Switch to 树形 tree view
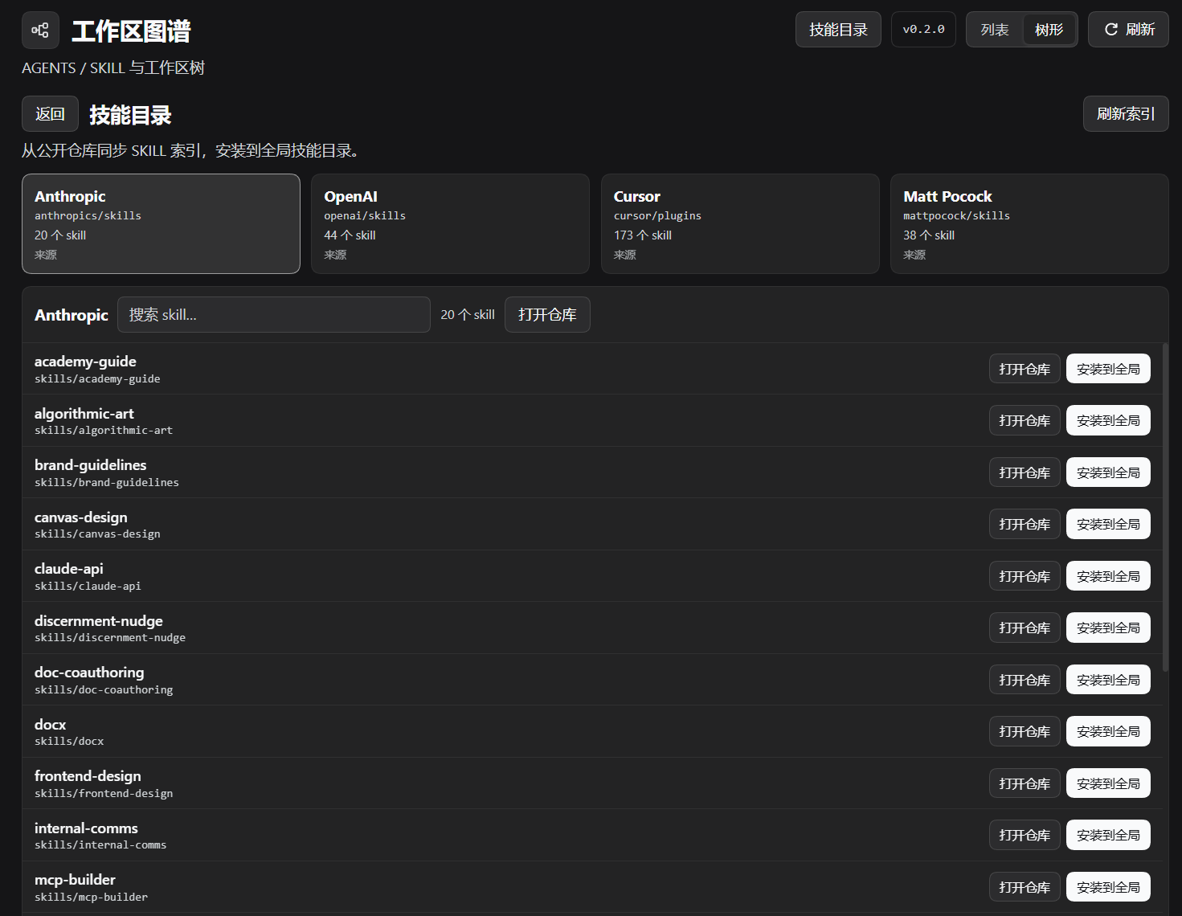 click(x=1049, y=30)
